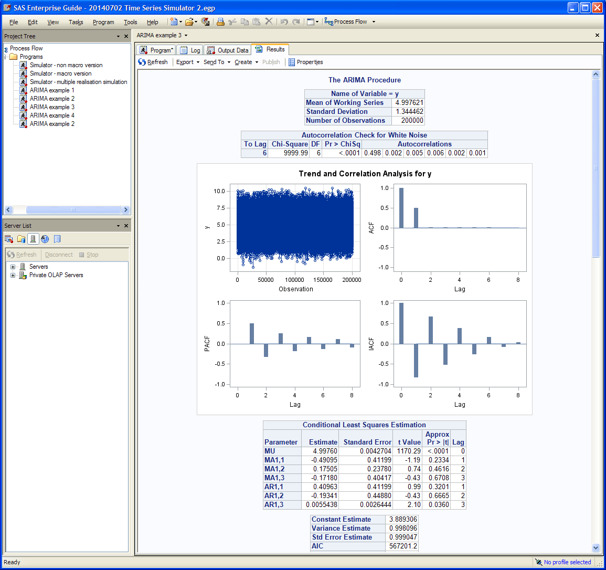Click the Print toolbar icon
This screenshot has height=570, width=606.
[x=220, y=22]
